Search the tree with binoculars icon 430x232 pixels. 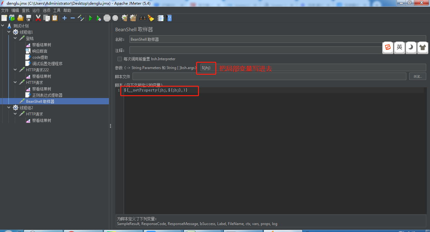pyautogui.click(x=143, y=18)
